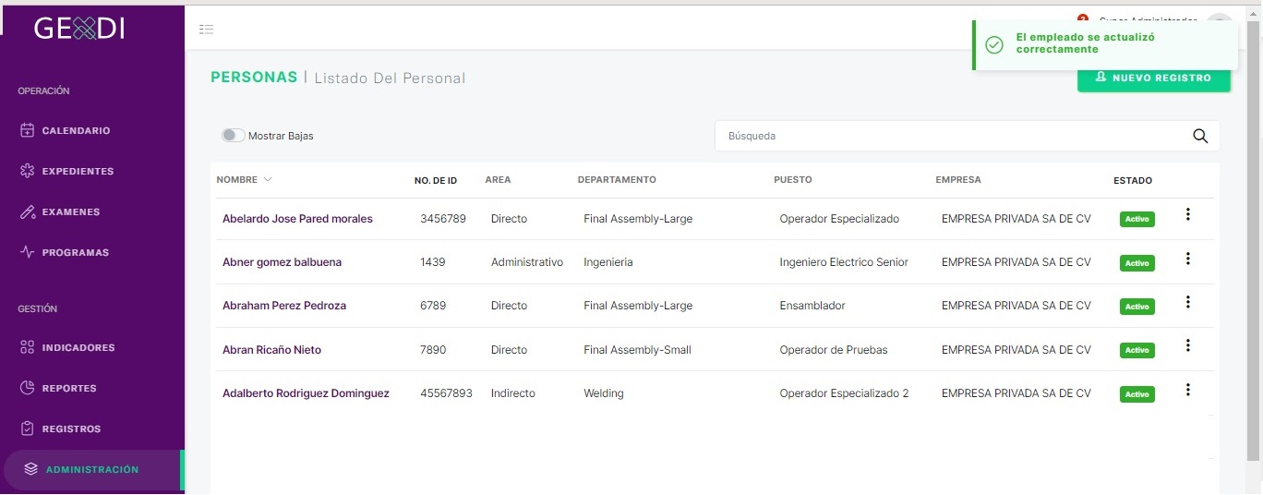1263x495 pixels.
Task: Click the ESTADO column header
Action: coord(1133,180)
